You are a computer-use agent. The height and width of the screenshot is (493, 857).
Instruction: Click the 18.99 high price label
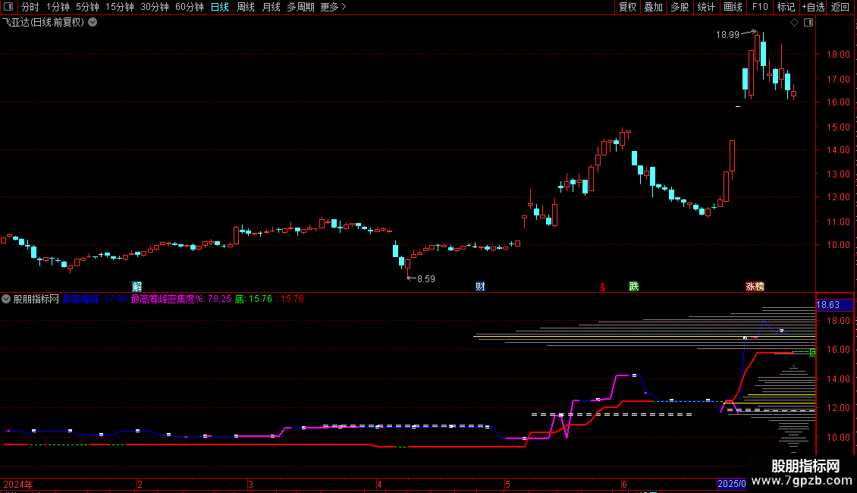[x=727, y=35]
